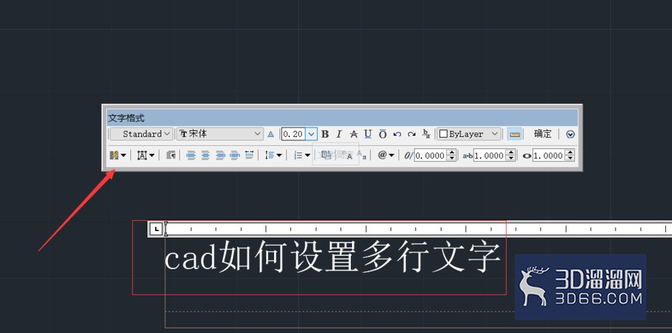The image size is (672, 333).
Task: Click the white ByLayer color swatch
Action: tap(444, 134)
